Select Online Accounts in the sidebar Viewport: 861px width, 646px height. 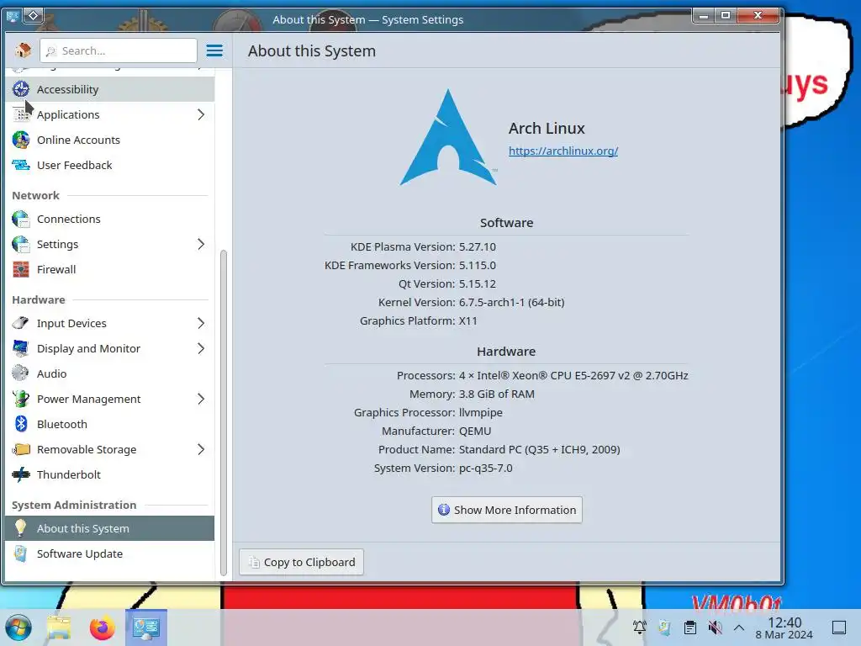[x=110, y=140]
